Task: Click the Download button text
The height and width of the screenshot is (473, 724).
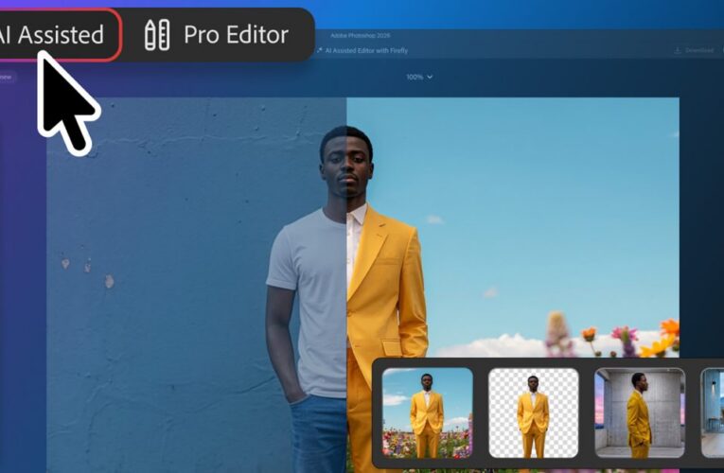Action: (x=699, y=50)
